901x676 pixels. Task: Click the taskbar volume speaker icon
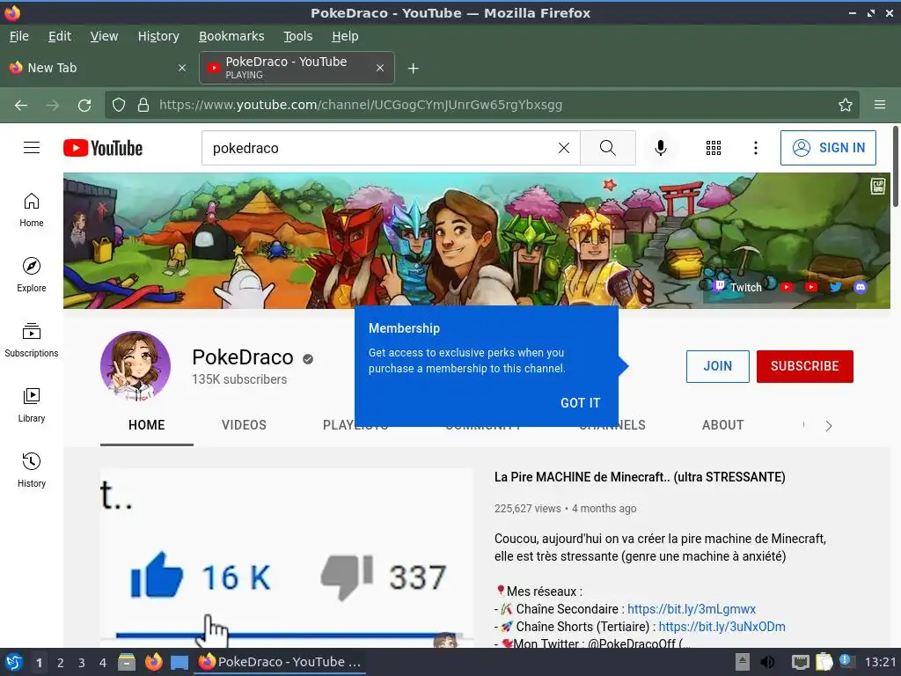click(x=767, y=662)
